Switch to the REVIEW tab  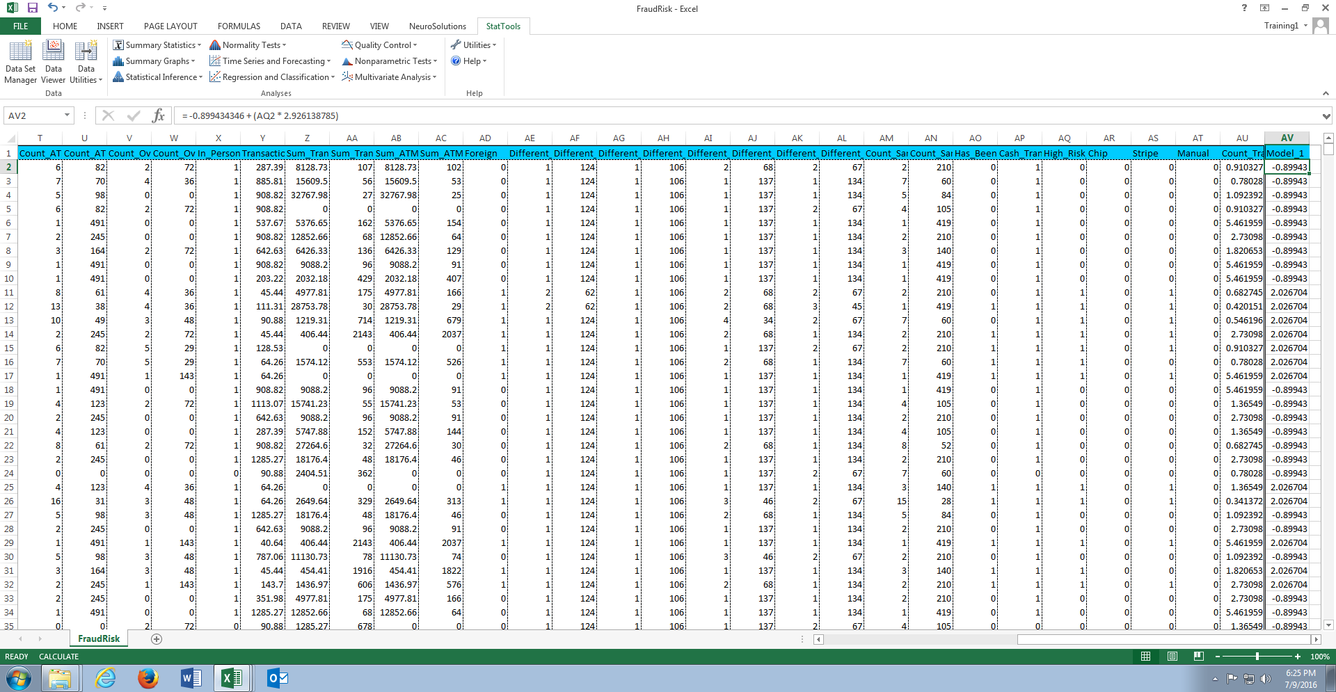[x=335, y=26]
